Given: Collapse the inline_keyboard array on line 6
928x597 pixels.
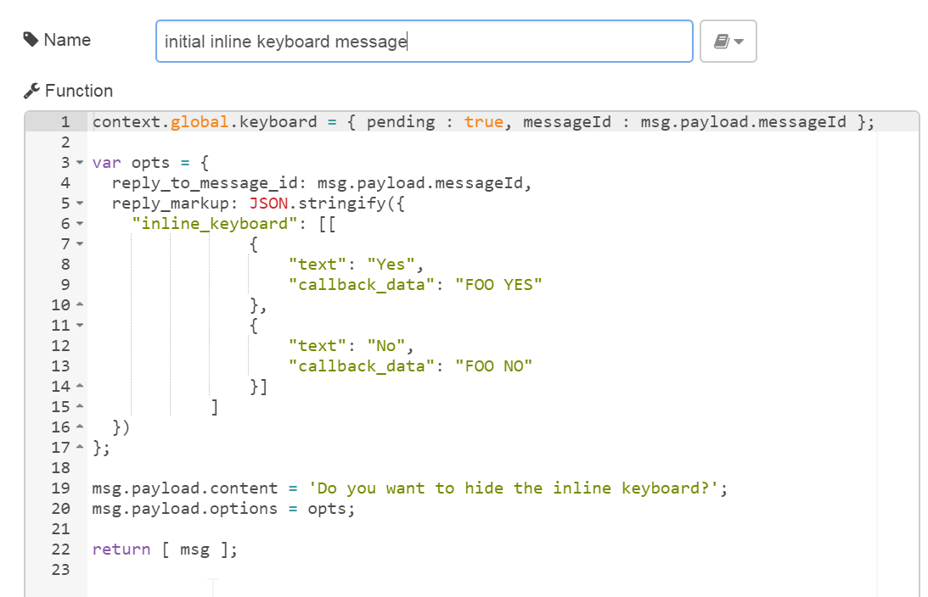Looking at the screenshot, I should point(80,224).
